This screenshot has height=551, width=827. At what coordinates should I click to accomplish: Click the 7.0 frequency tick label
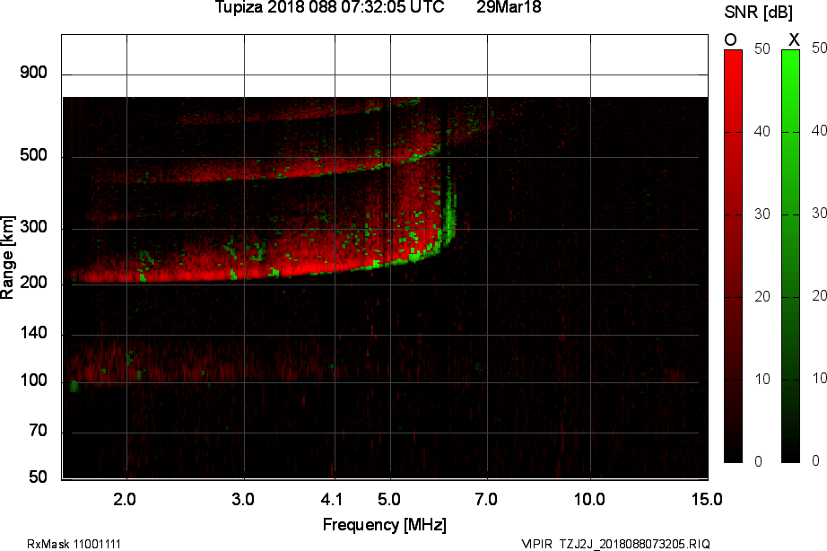coord(486,499)
